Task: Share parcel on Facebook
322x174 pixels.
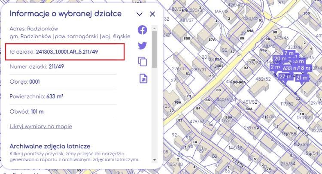Action: coord(142,30)
